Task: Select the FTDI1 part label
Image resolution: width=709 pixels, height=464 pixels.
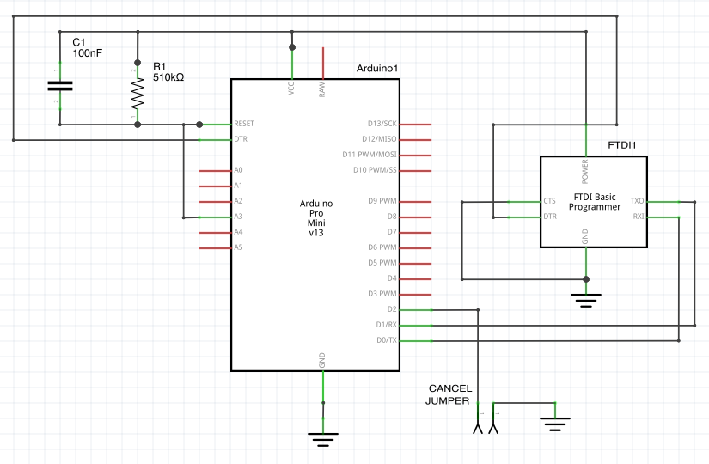Action: pos(621,145)
